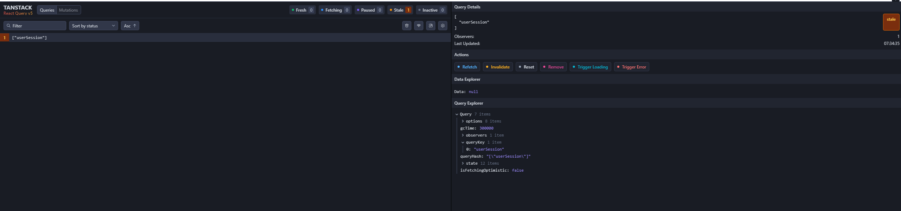Filter queries by Paused status
Image resolution: width=901 pixels, height=211 pixels.
[x=369, y=10]
